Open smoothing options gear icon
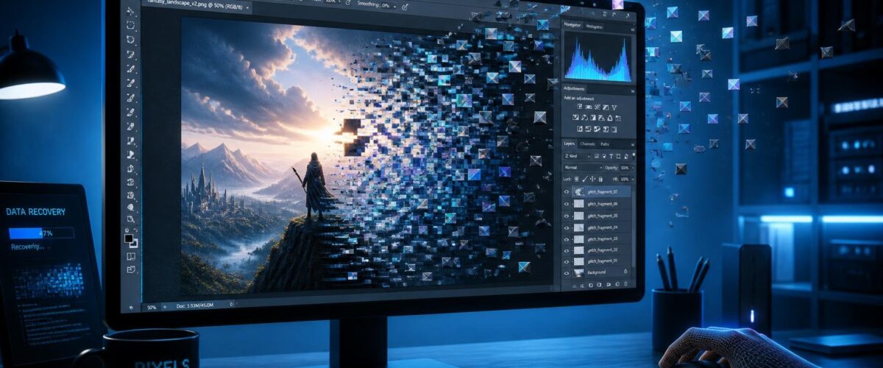883x368 pixels. tap(405, 7)
